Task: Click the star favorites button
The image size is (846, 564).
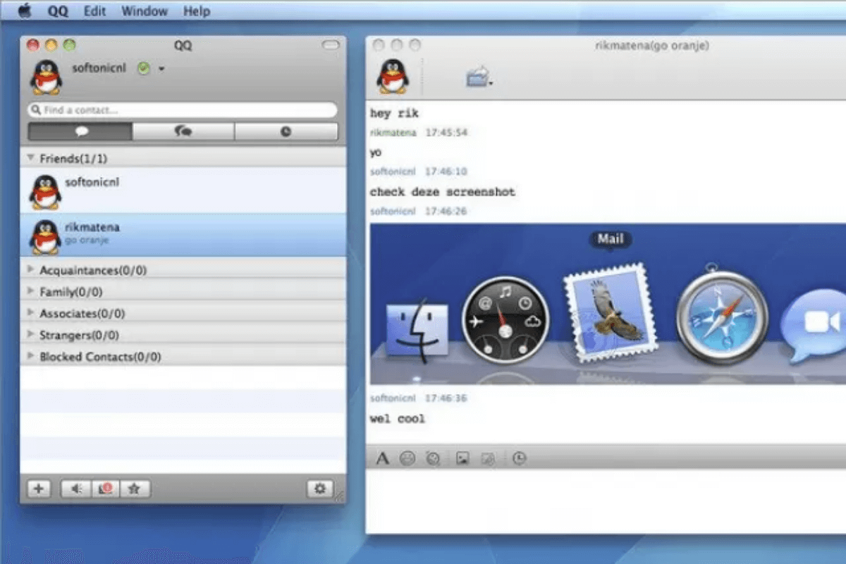Action: tap(135, 489)
